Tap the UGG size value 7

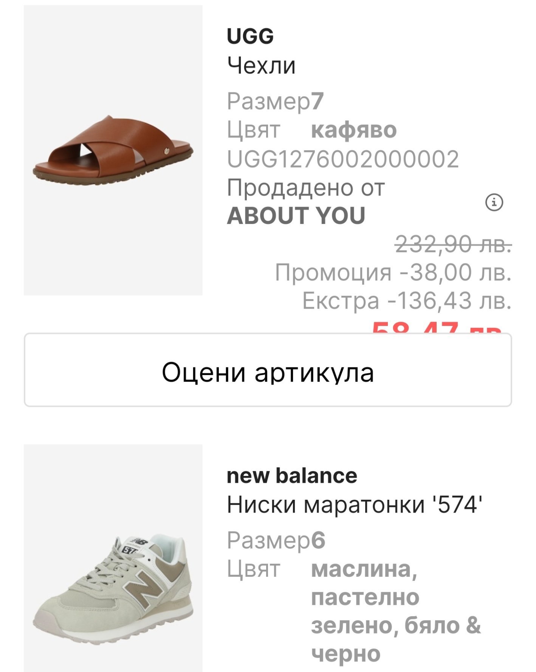317,101
